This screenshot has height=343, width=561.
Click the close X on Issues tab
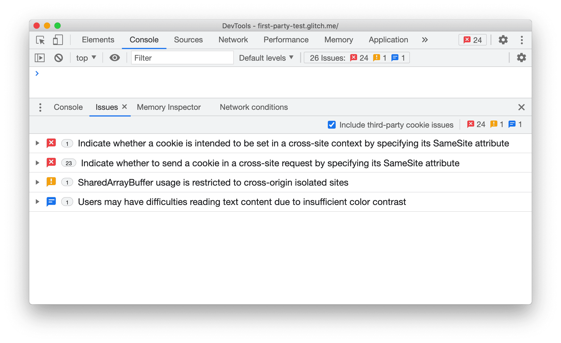point(125,107)
